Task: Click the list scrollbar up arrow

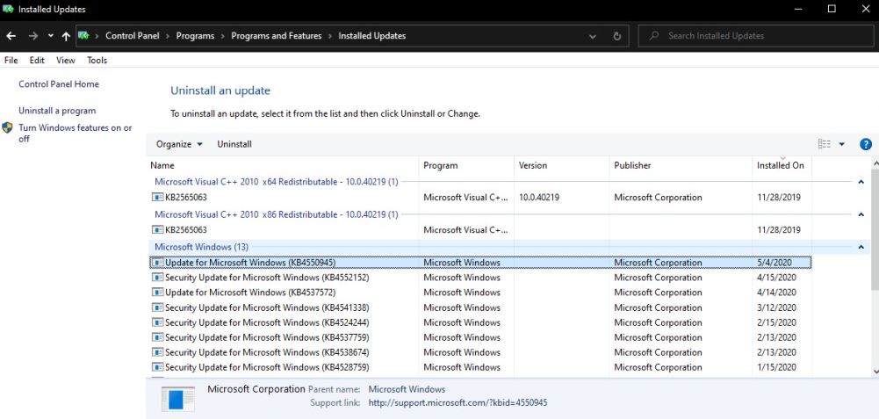Action: [875, 163]
